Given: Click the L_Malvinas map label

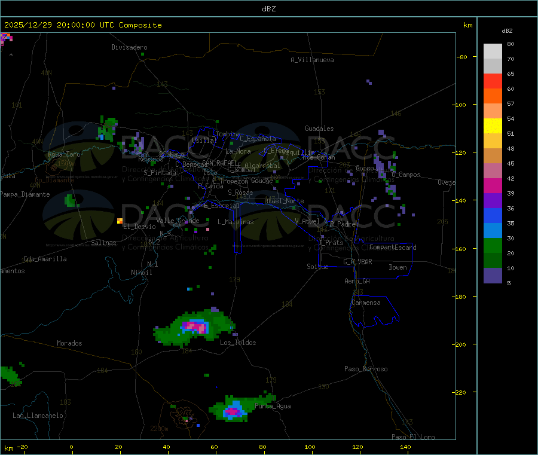Looking at the screenshot, I should tap(236, 222).
